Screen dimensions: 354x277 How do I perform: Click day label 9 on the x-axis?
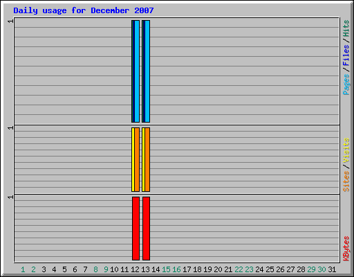pyautogui.click(x=106, y=269)
